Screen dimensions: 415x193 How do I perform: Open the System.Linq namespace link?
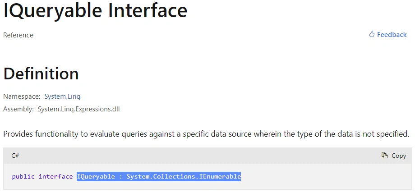click(x=62, y=96)
